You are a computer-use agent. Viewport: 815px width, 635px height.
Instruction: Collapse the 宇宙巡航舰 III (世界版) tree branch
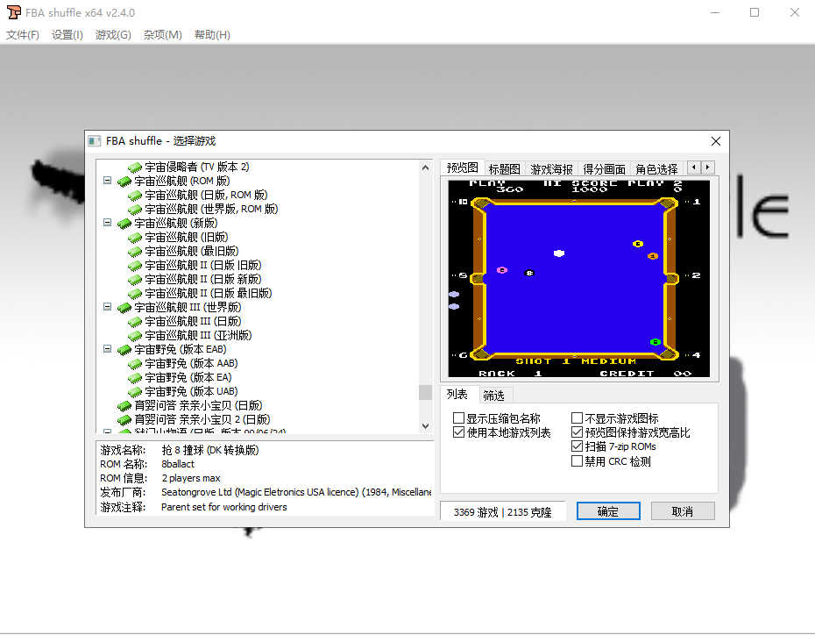pyautogui.click(x=106, y=307)
